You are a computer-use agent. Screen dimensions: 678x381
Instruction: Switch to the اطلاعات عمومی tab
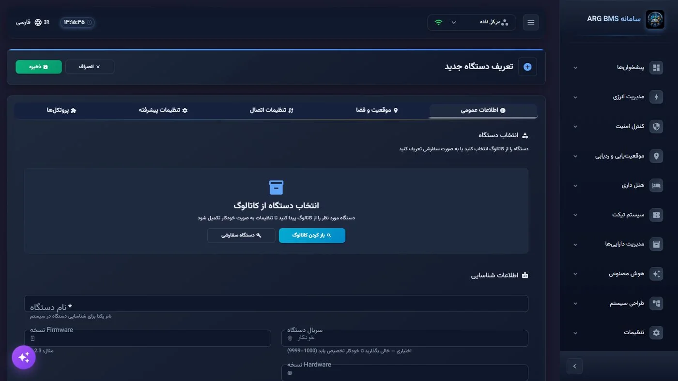tap(483, 111)
